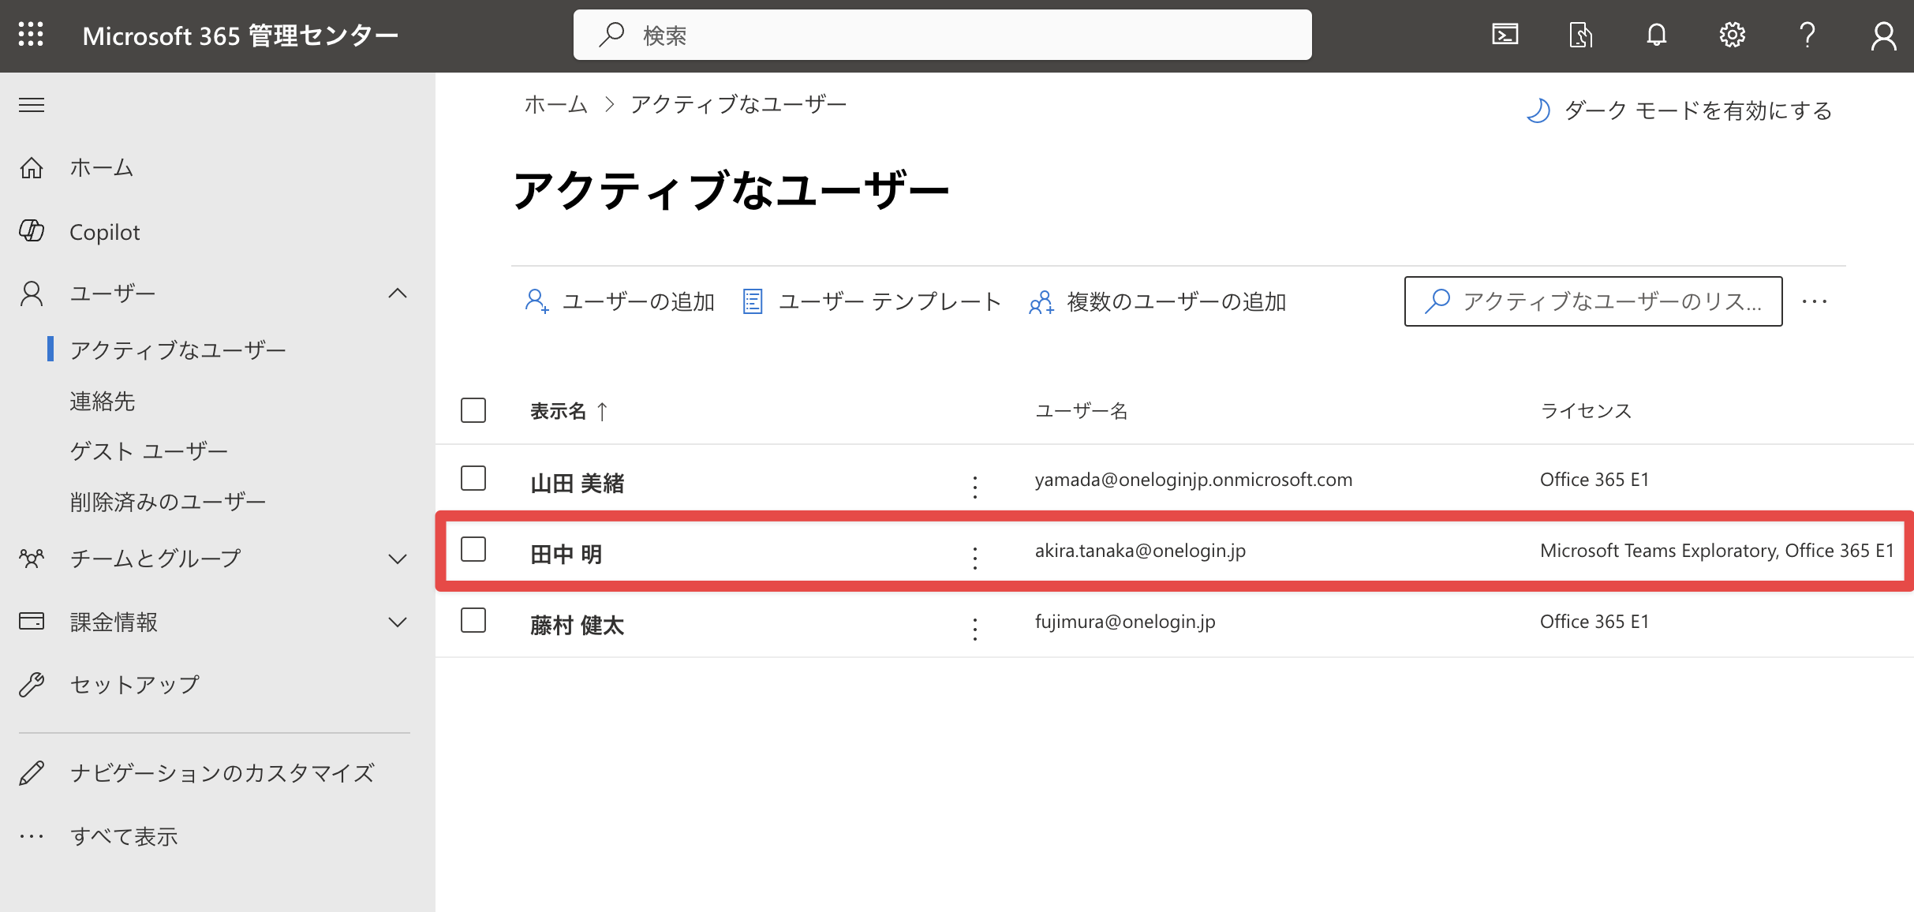Open 削除済みのユーザー in the sidebar
The height and width of the screenshot is (912, 1914).
[168, 502]
